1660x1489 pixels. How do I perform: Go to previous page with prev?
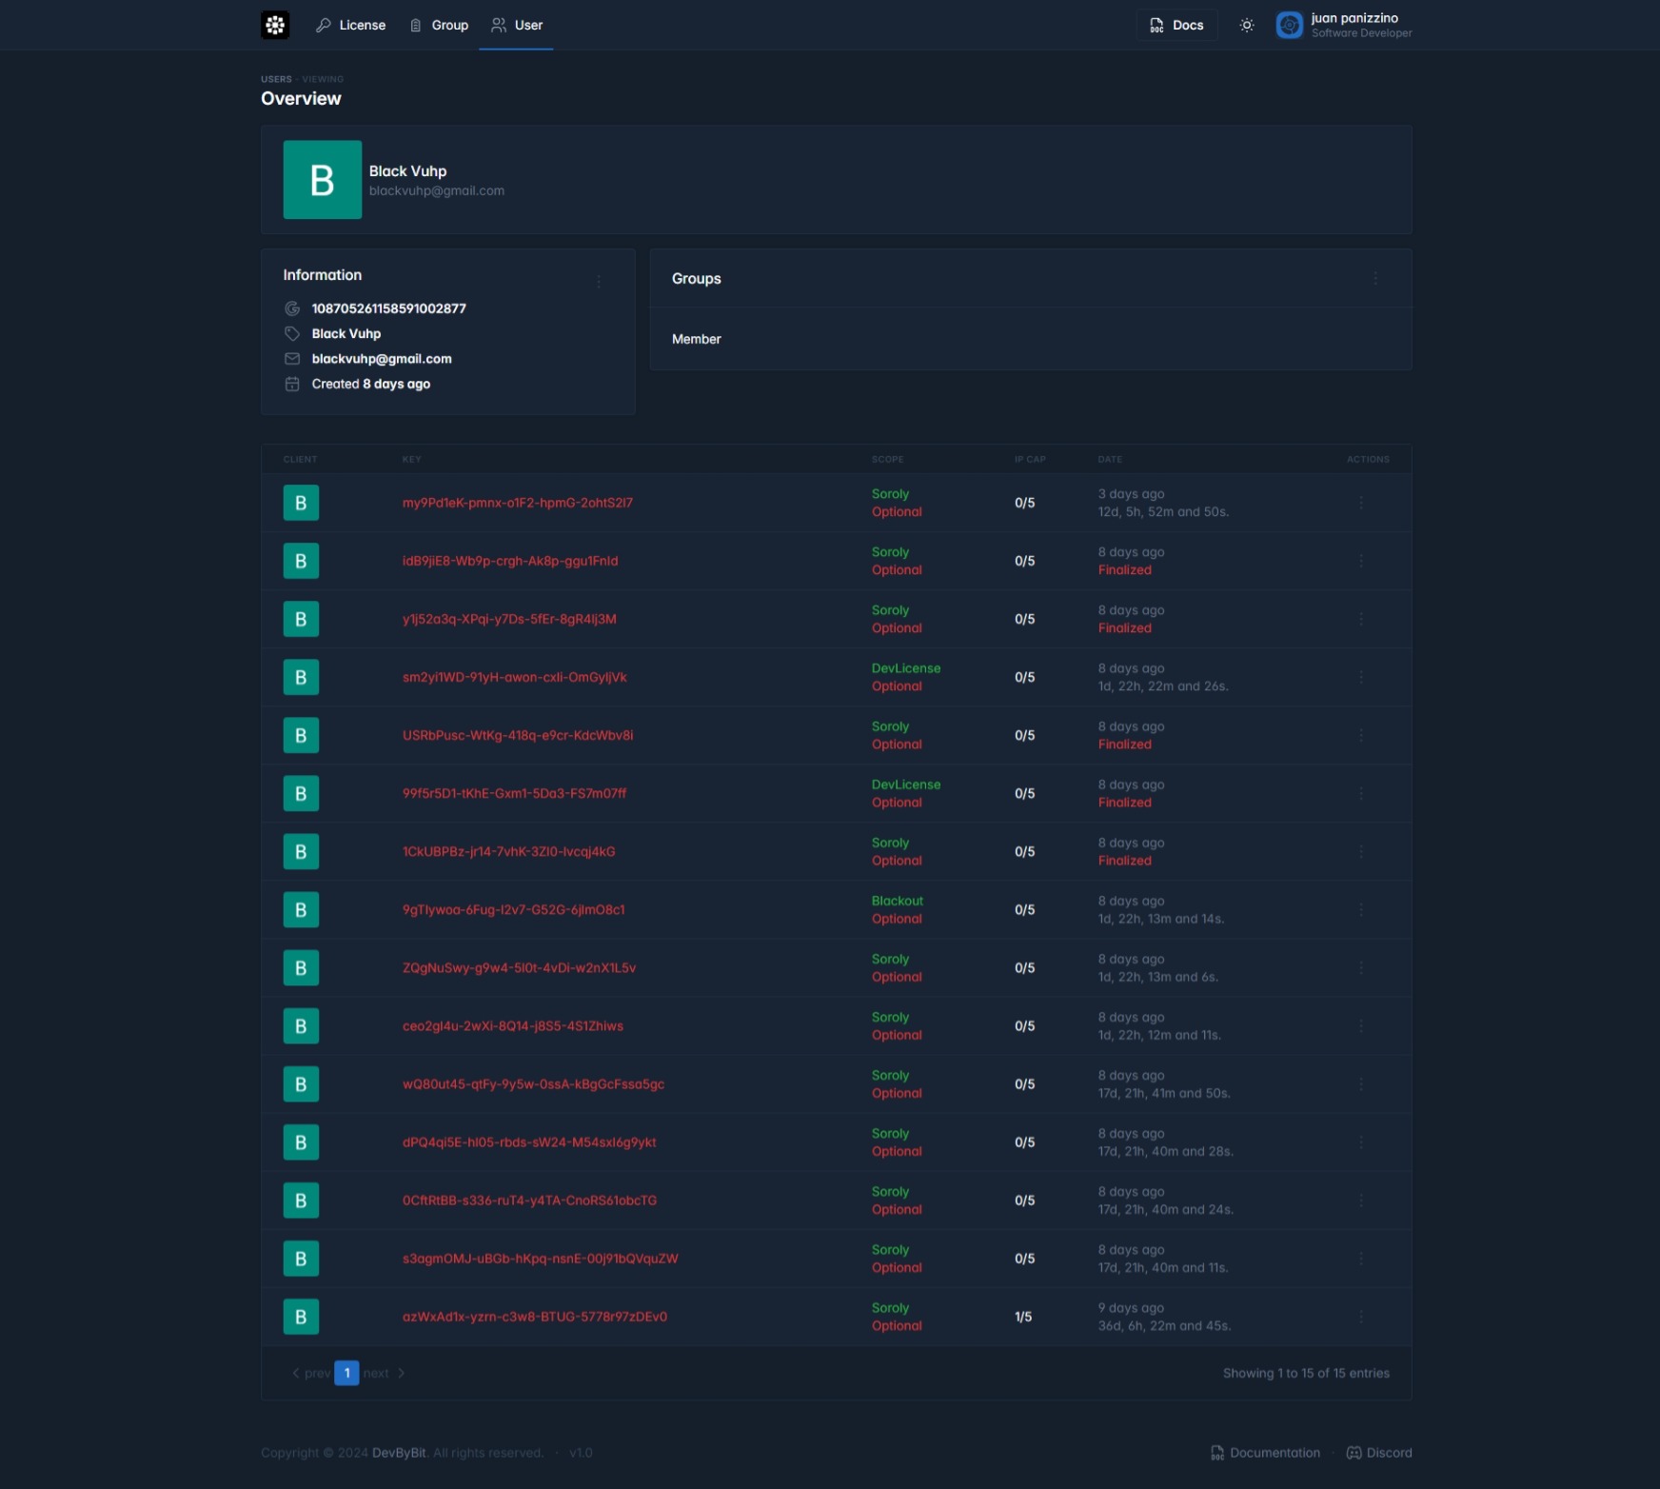tap(311, 1373)
